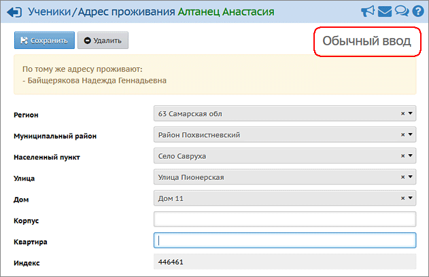Expand the Населенный пункт dropdown arrow
Image resolution: width=429 pixels, height=277 pixels.
click(x=411, y=156)
